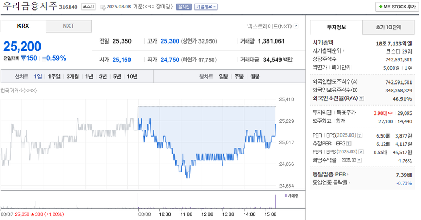Switch to the NXT tab

tap(68, 26)
